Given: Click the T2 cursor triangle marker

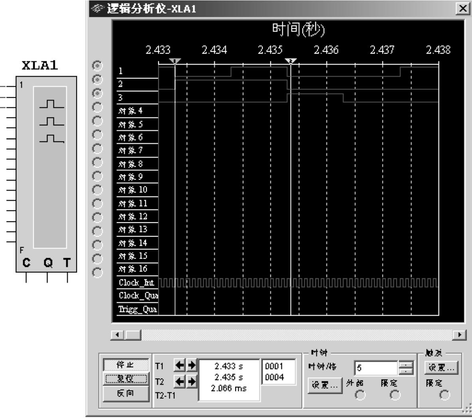Looking at the screenshot, I should (x=291, y=61).
